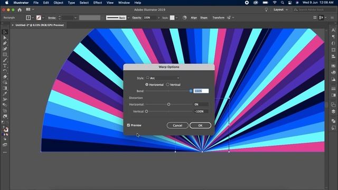The width and height of the screenshot is (338, 190).
Task: Click the Vertical distortion value field
Action: (201, 111)
